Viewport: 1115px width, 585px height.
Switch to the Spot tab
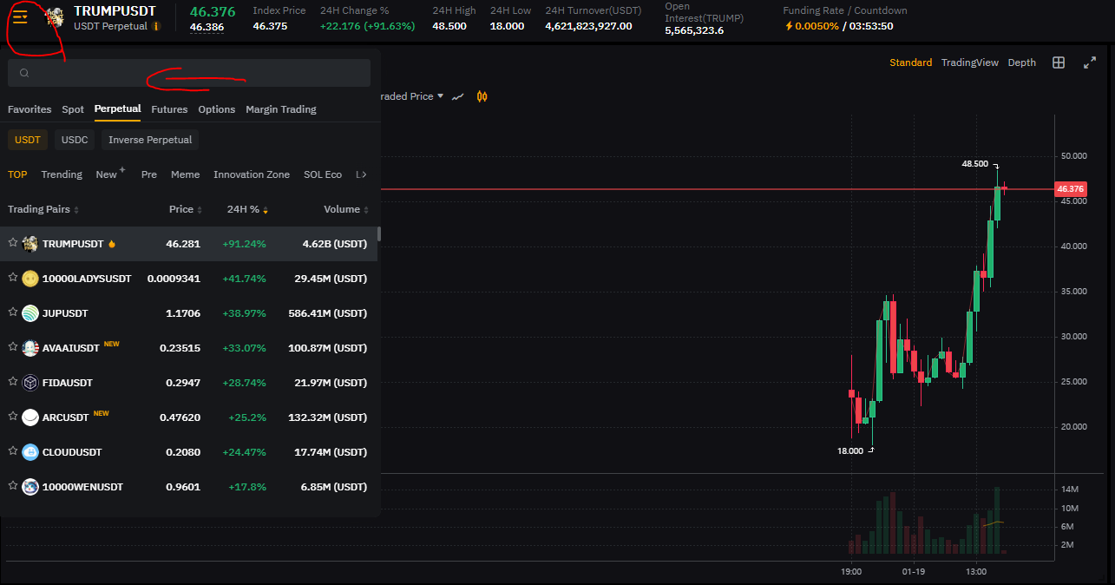[x=73, y=109]
